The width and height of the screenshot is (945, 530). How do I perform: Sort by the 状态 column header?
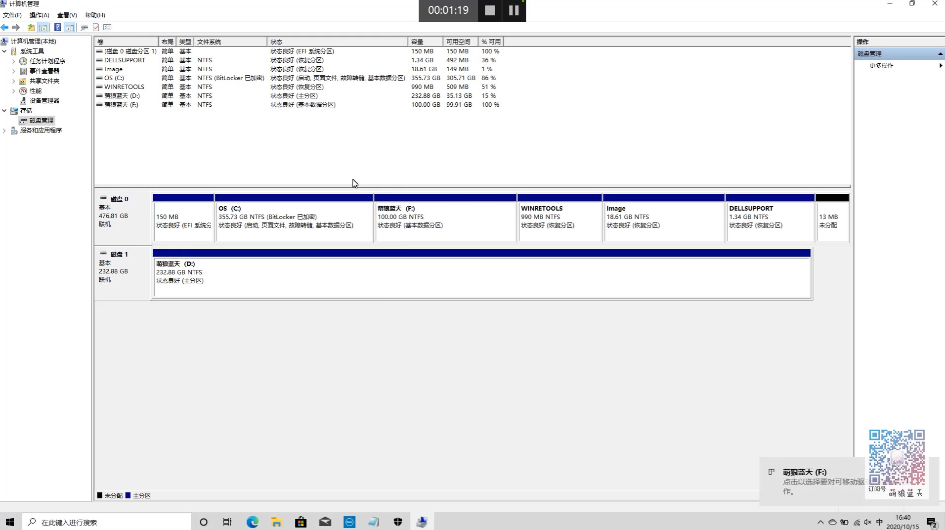point(338,42)
